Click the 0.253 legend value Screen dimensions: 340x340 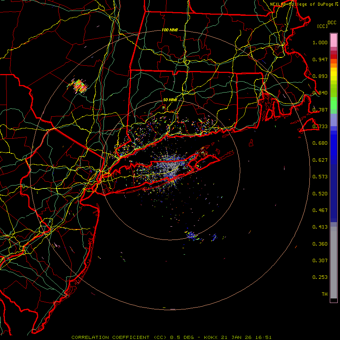[320, 277]
